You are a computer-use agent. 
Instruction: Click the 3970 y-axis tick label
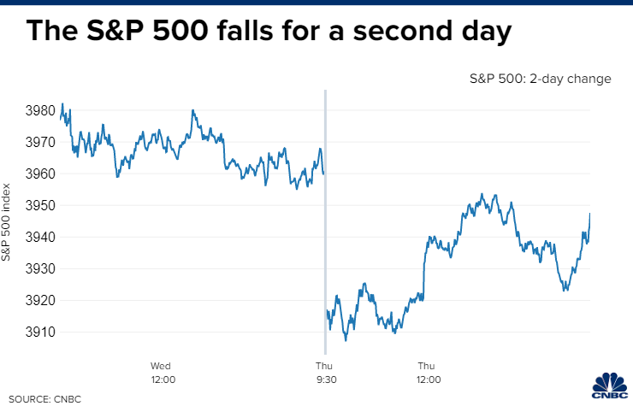[39, 142]
